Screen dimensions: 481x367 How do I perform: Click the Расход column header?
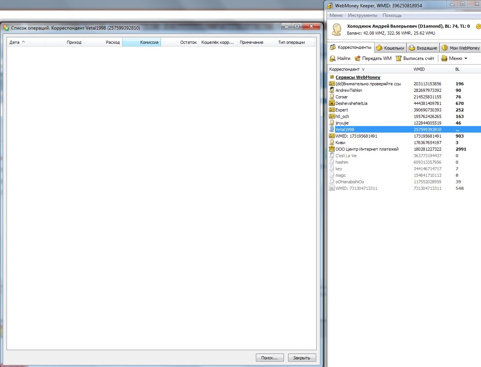(103, 42)
